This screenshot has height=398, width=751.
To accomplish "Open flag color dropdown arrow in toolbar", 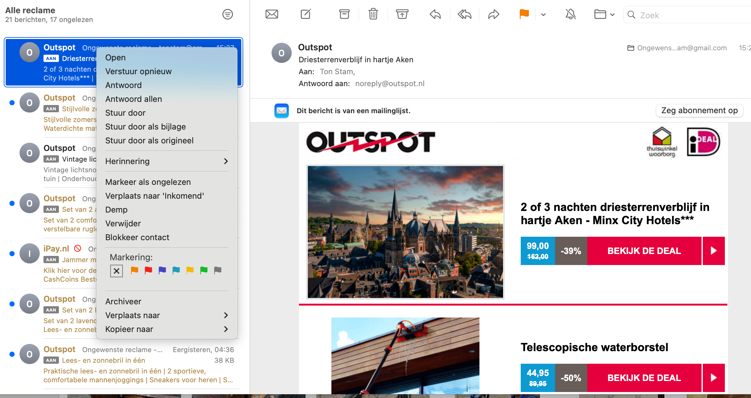I will [x=543, y=14].
